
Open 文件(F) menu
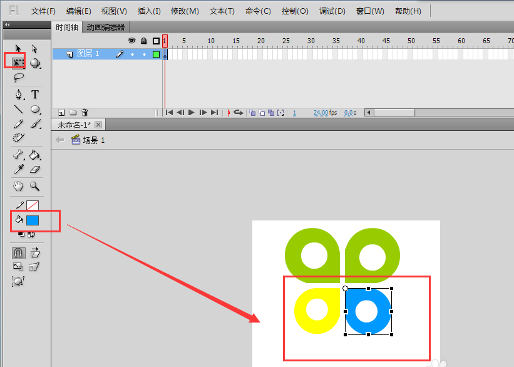click(43, 11)
